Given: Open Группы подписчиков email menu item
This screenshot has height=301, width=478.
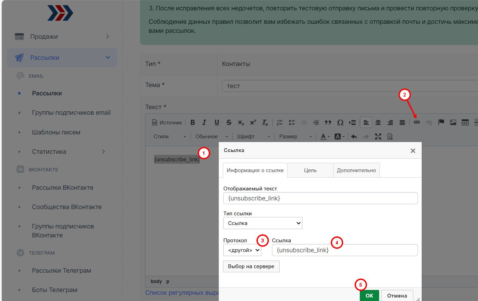Looking at the screenshot, I should click(x=71, y=113).
